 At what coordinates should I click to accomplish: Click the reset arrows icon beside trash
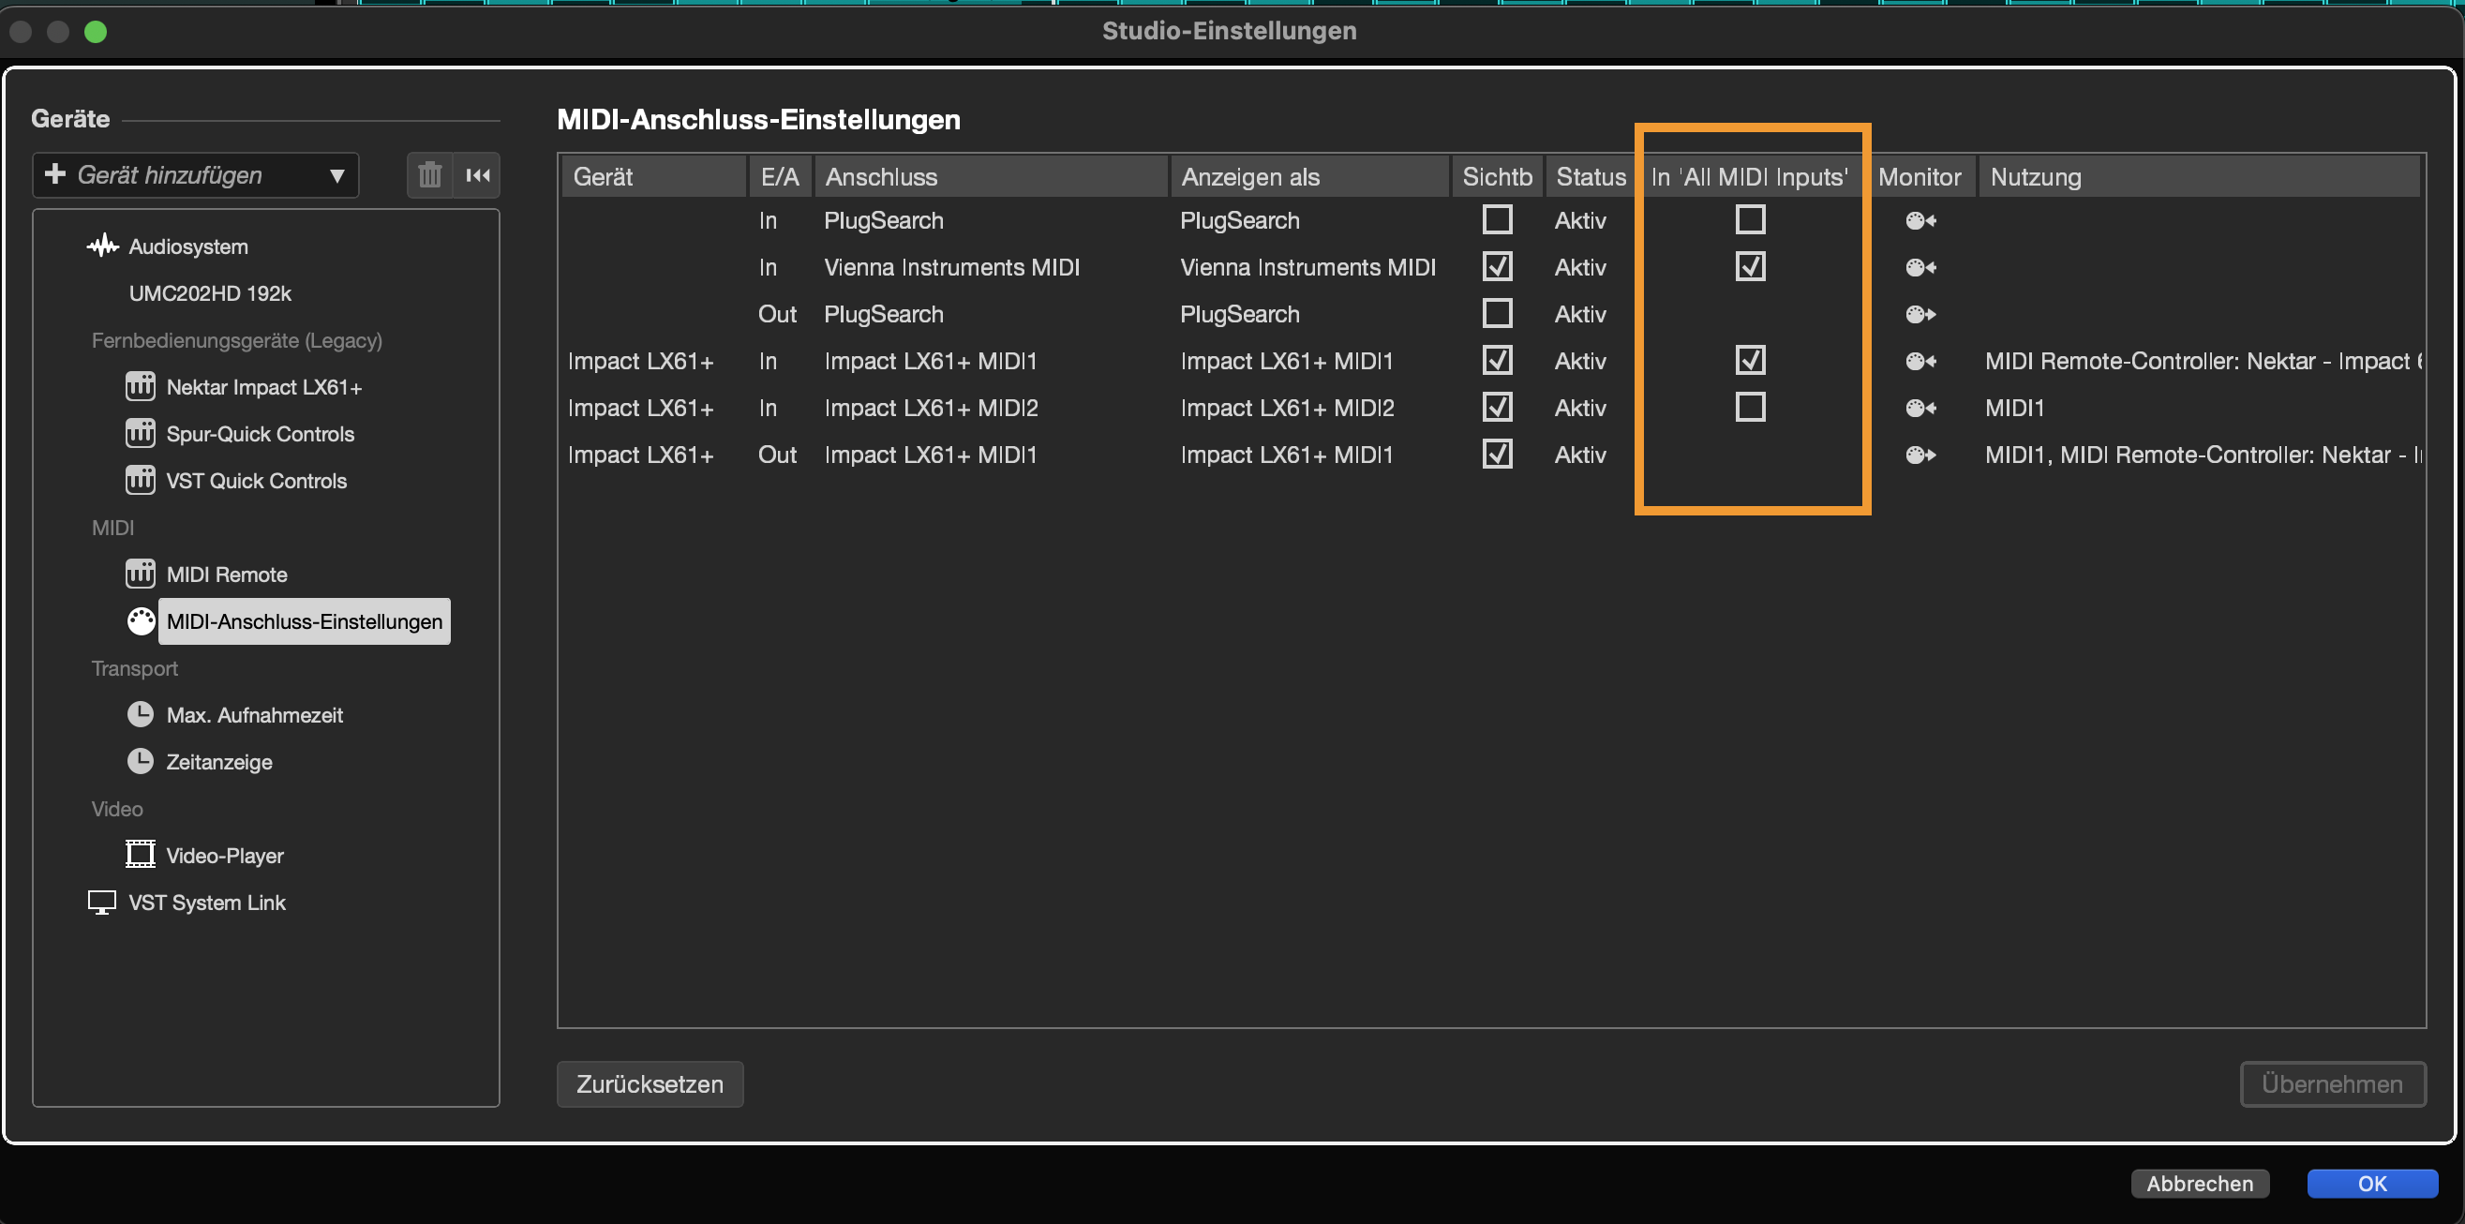(477, 175)
